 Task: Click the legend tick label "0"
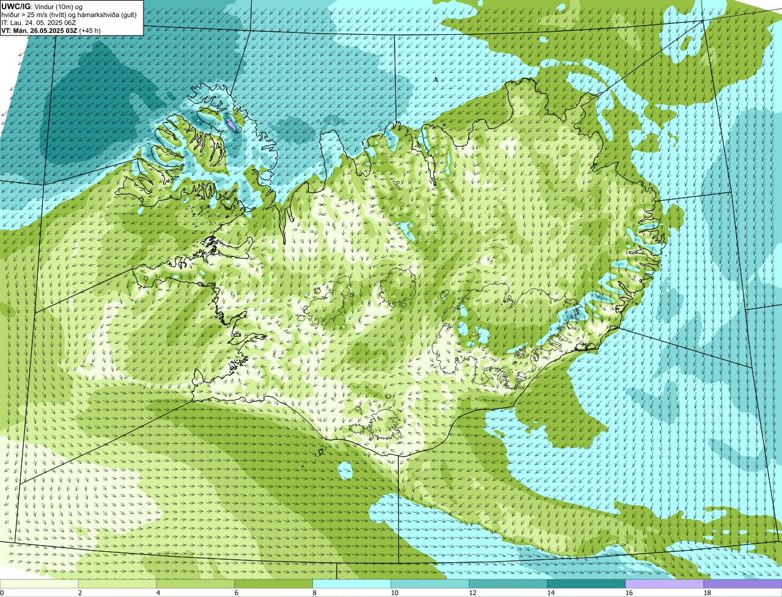[2, 593]
